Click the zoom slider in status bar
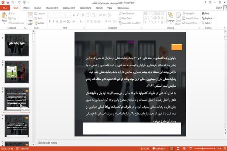Image resolution: width=227 pixels, height=151 pixels. pyautogui.click(x=202, y=148)
